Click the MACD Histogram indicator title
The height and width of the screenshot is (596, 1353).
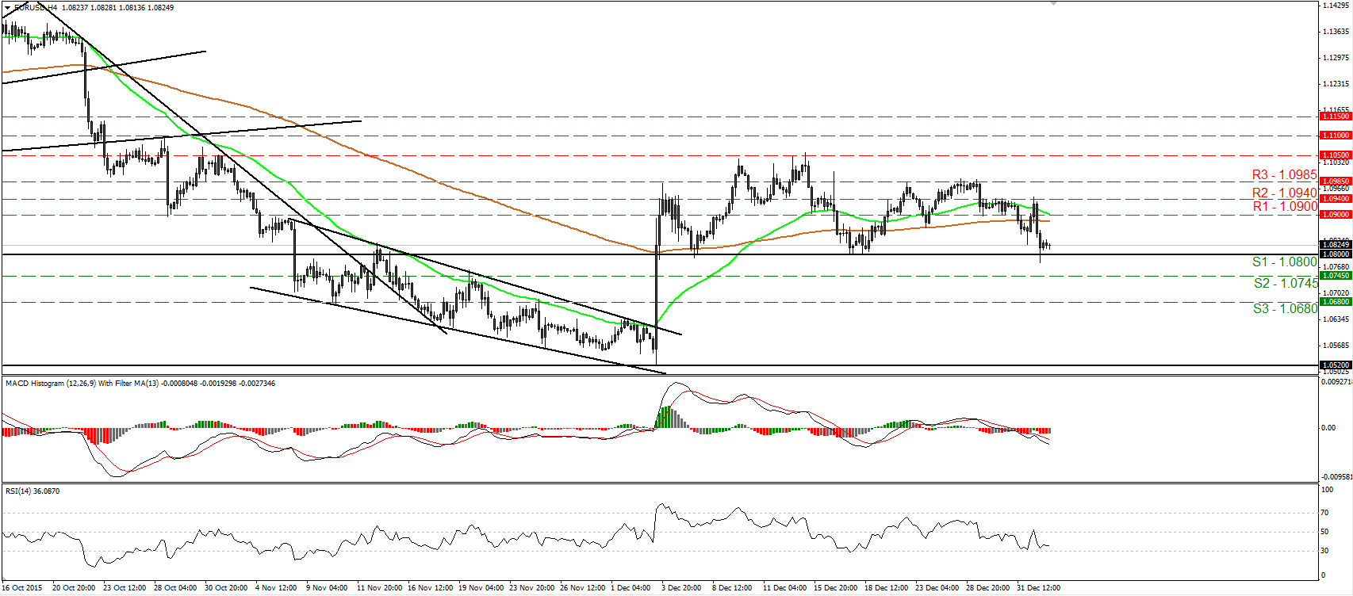[x=140, y=384]
